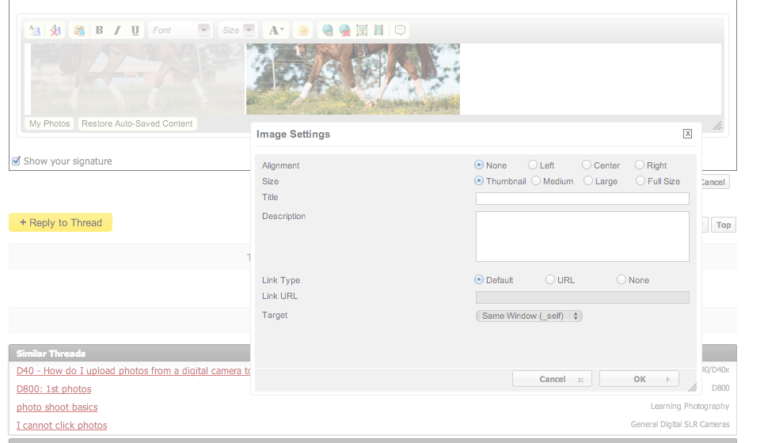Click the wrap quote speech bubble icon
Viewport: 764px width, 443px height.
(401, 30)
